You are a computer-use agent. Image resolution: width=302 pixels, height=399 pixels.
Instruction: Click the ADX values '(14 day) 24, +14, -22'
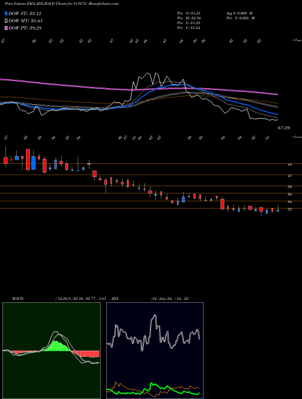[170, 299]
